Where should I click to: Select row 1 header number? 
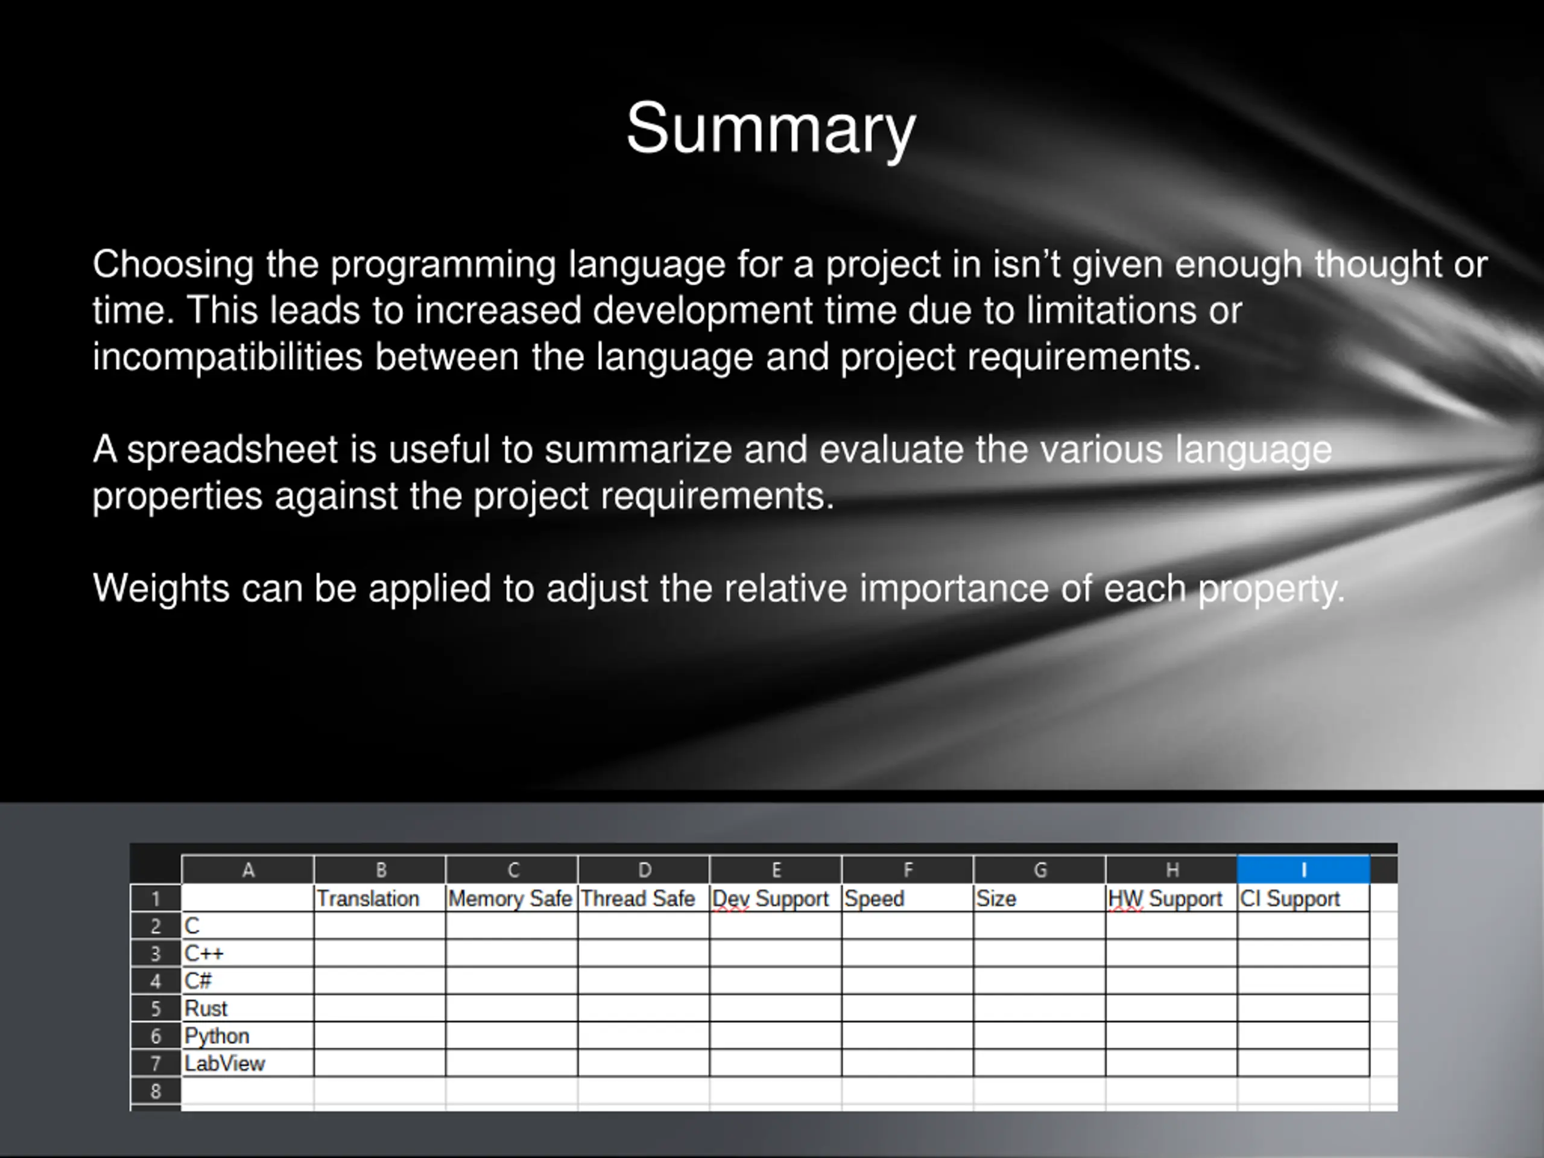coord(156,899)
